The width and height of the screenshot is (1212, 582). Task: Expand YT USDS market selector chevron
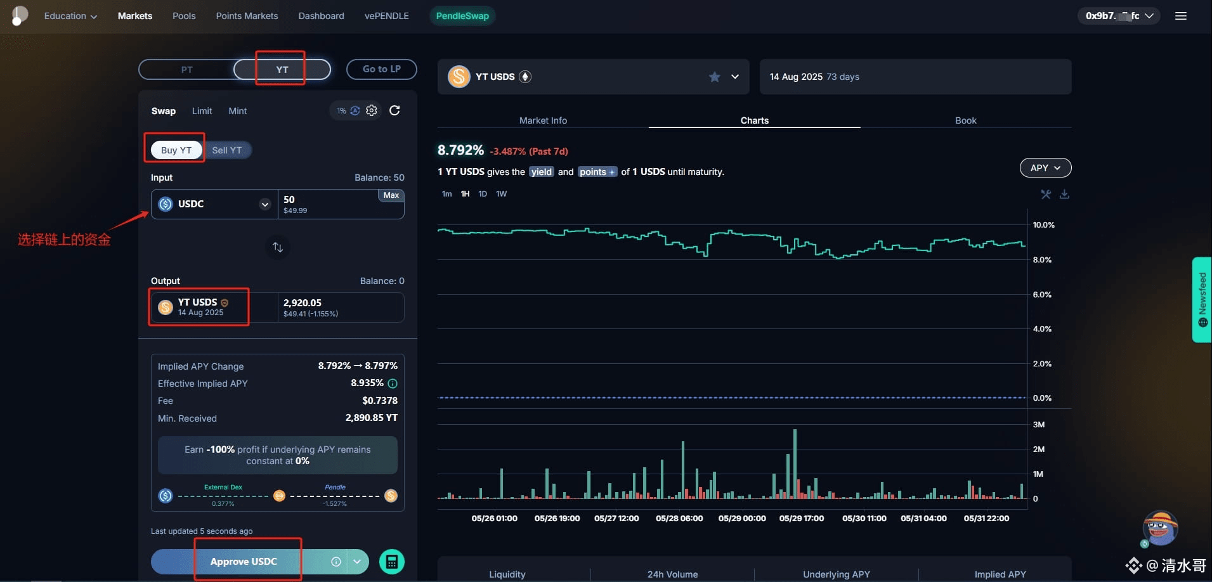[735, 77]
